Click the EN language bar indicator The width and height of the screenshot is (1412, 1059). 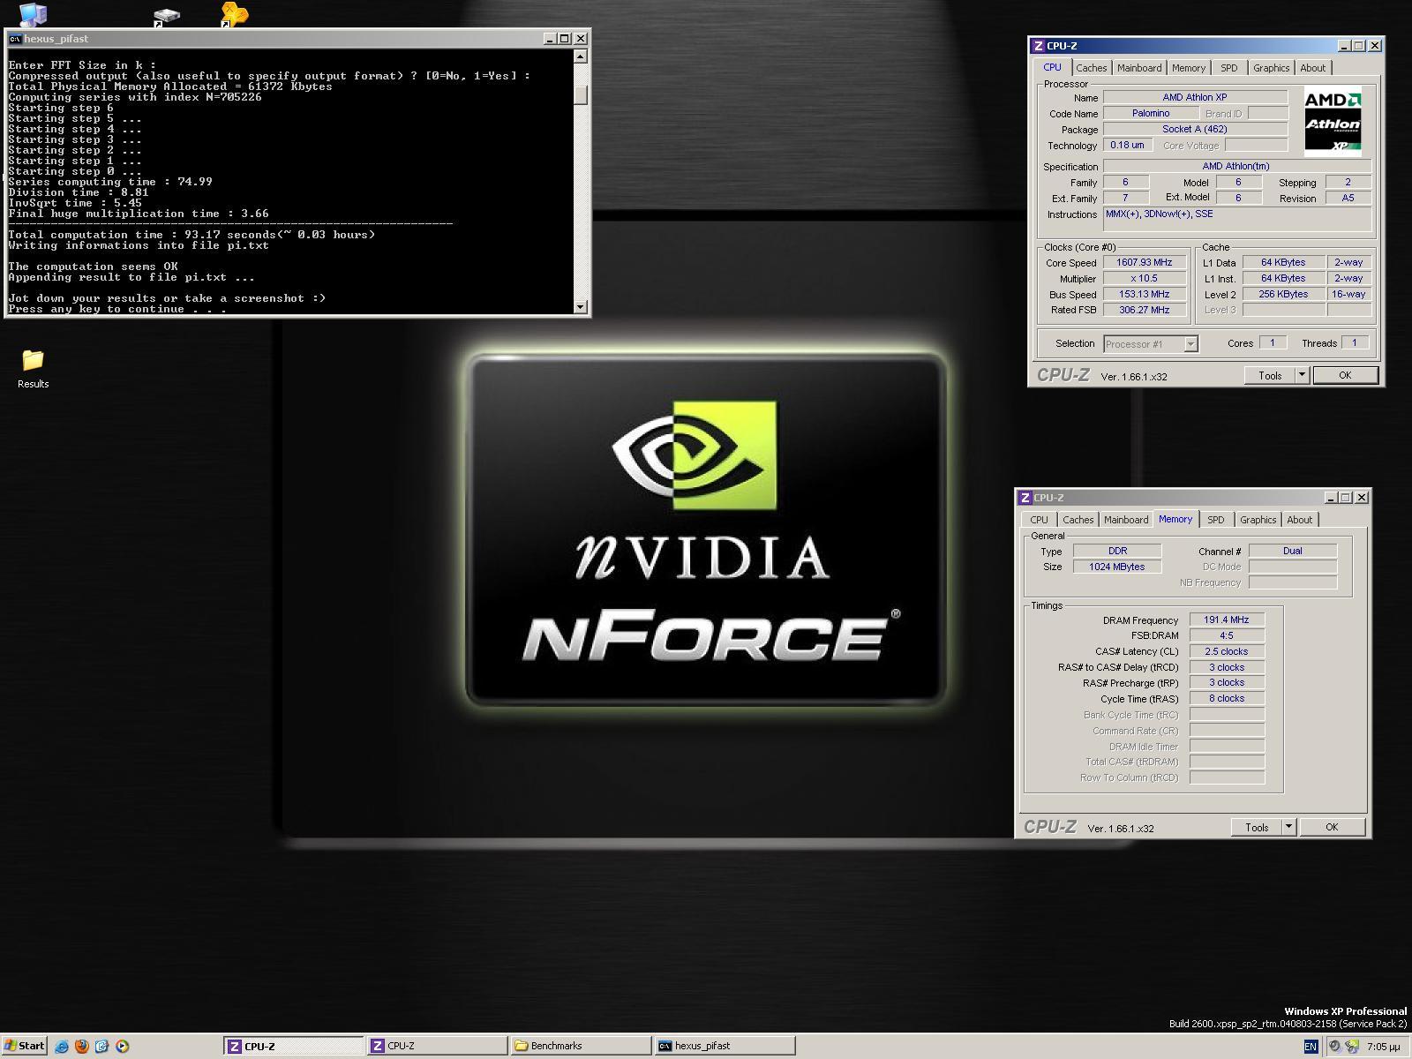coord(1311,1047)
